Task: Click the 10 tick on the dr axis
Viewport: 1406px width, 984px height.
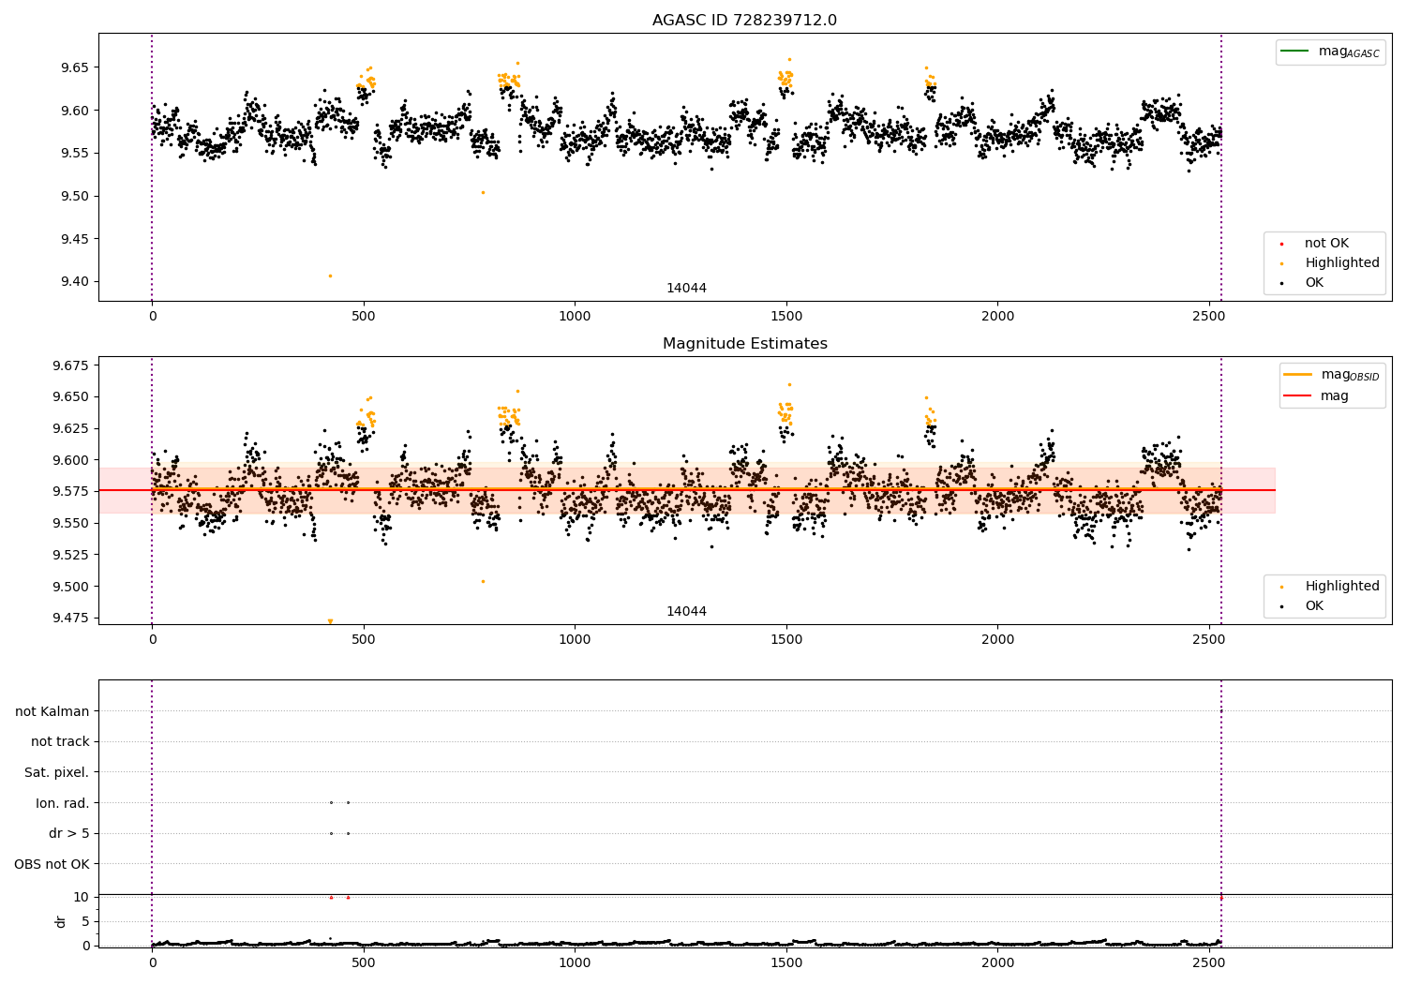Action: (82, 897)
